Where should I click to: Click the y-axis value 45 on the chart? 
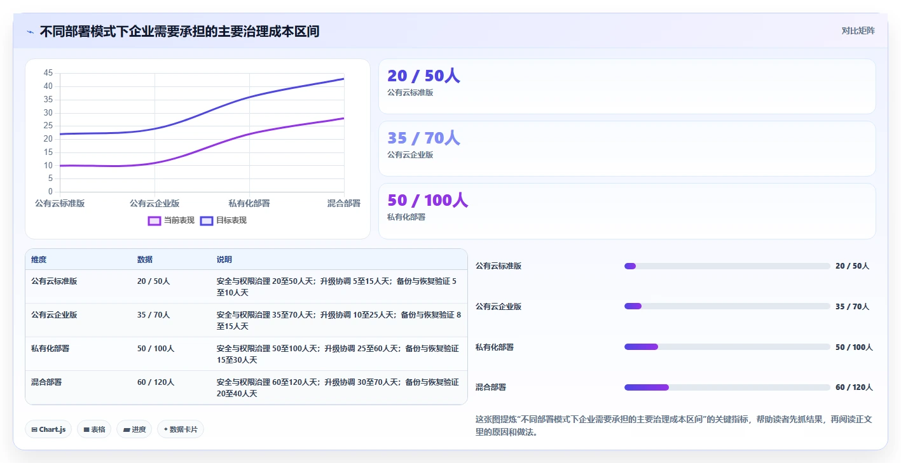tap(48, 73)
